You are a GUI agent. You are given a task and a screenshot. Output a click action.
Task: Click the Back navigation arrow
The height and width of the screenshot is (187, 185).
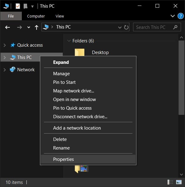pos(8,27)
